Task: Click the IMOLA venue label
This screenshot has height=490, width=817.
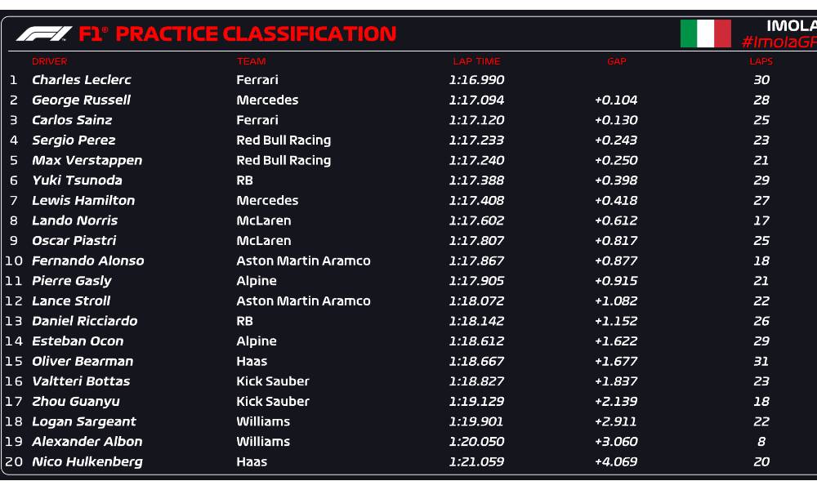Action: tap(790, 25)
